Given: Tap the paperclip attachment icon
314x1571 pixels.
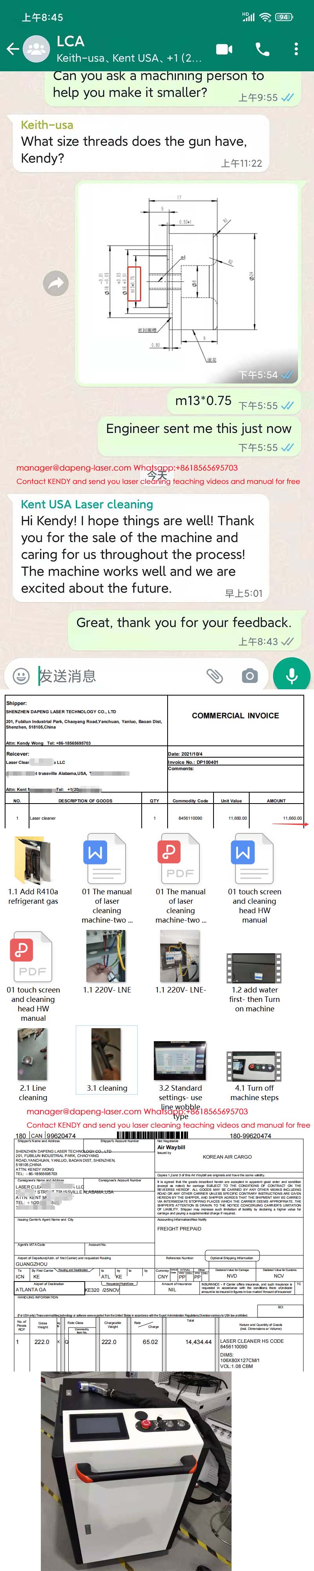Looking at the screenshot, I should 214,676.
